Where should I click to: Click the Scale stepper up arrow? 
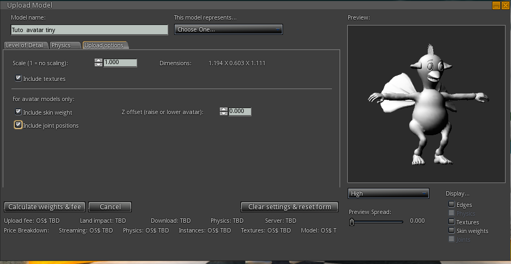pos(98,60)
